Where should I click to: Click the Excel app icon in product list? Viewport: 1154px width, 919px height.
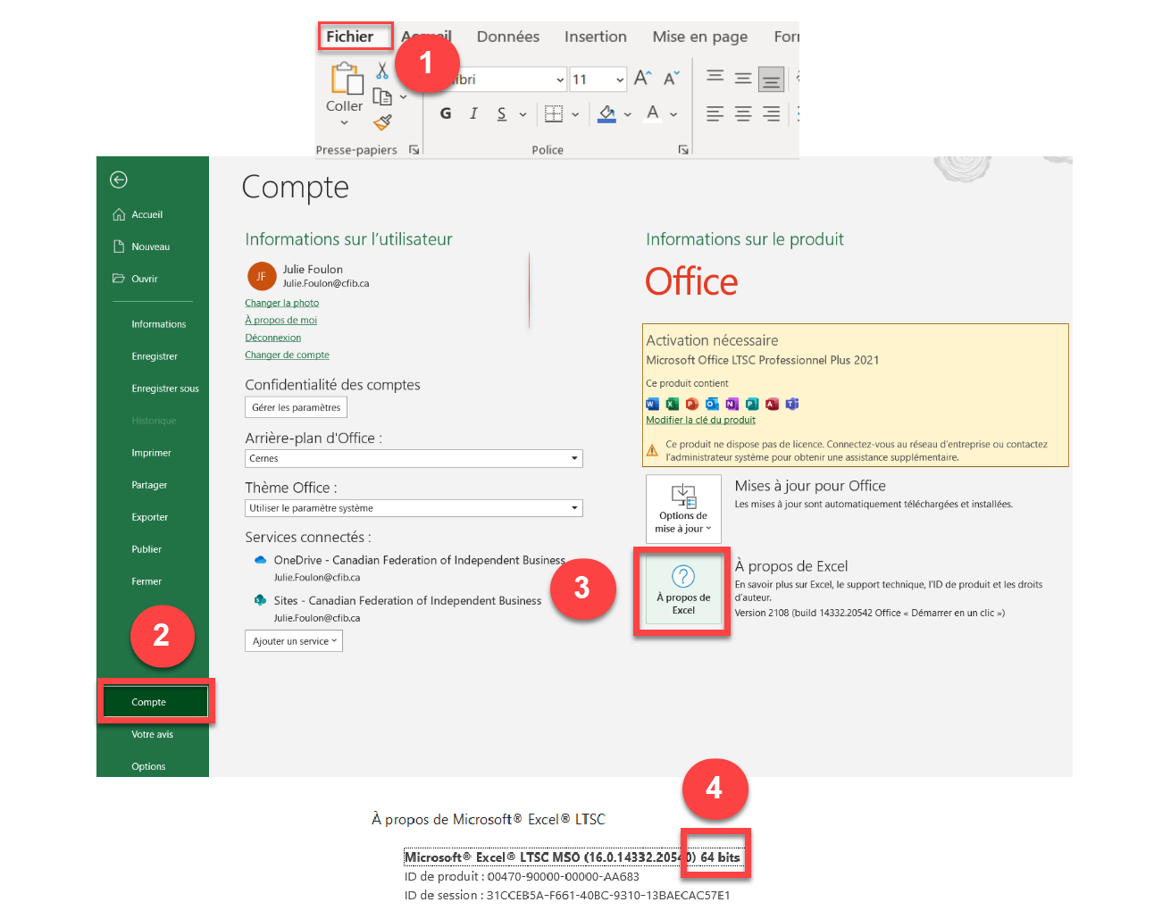(672, 404)
